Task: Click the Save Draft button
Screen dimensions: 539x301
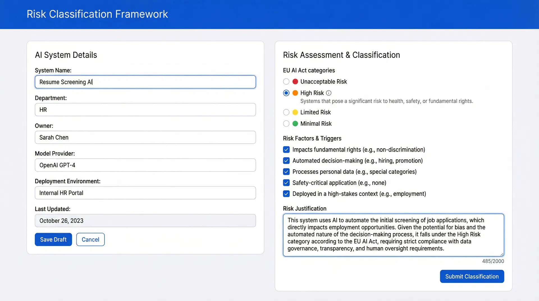Action: [x=53, y=239]
